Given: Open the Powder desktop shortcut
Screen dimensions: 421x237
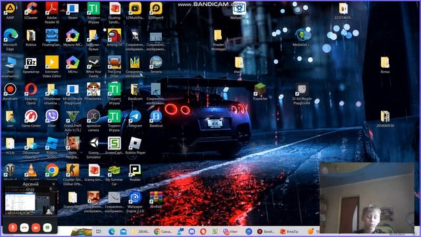Looking at the screenshot, I should point(135,170).
